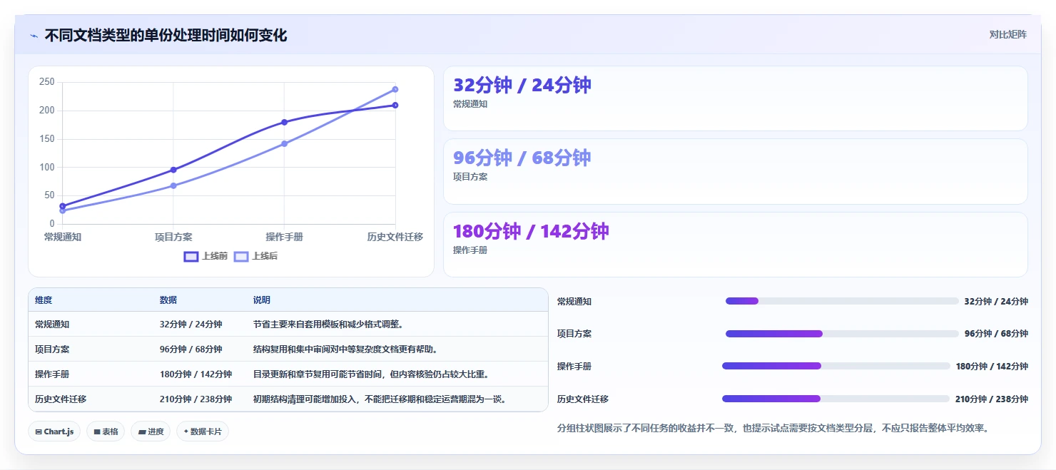Click x-axis label 历史文件迁移 on chart
Screen dimensions: 1056x470
(395, 237)
